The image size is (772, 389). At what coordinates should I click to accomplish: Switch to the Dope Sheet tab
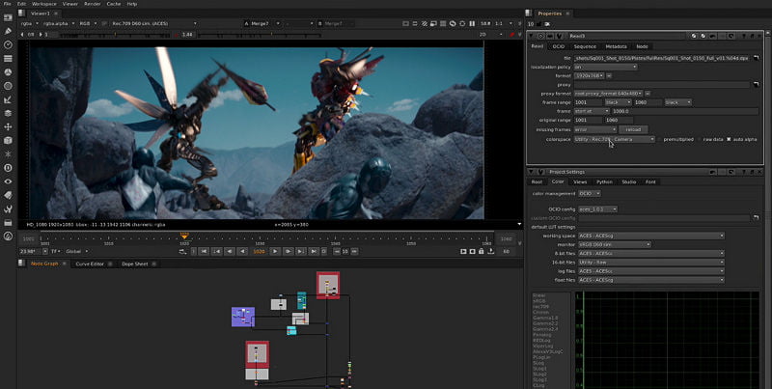coord(135,264)
